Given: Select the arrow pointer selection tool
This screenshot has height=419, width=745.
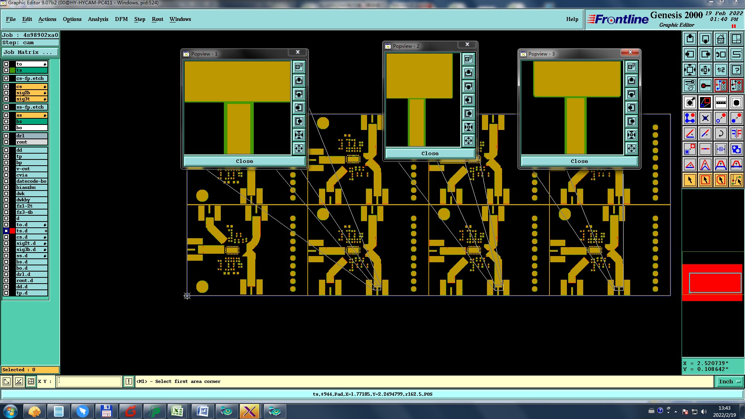Looking at the screenshot, I should [690, 180].
